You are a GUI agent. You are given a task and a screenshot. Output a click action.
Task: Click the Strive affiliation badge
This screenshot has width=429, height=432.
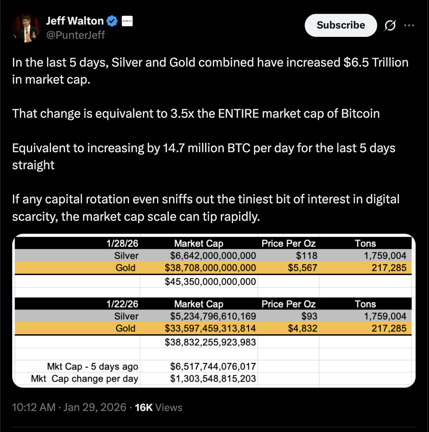[x=127, y=21]
